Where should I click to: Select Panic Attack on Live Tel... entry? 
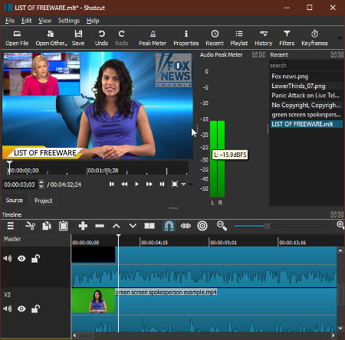tap(306, 96)
